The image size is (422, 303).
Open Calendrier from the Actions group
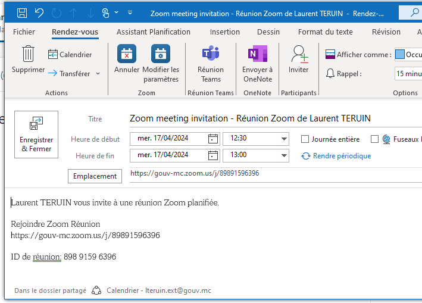tap(70, 55)
